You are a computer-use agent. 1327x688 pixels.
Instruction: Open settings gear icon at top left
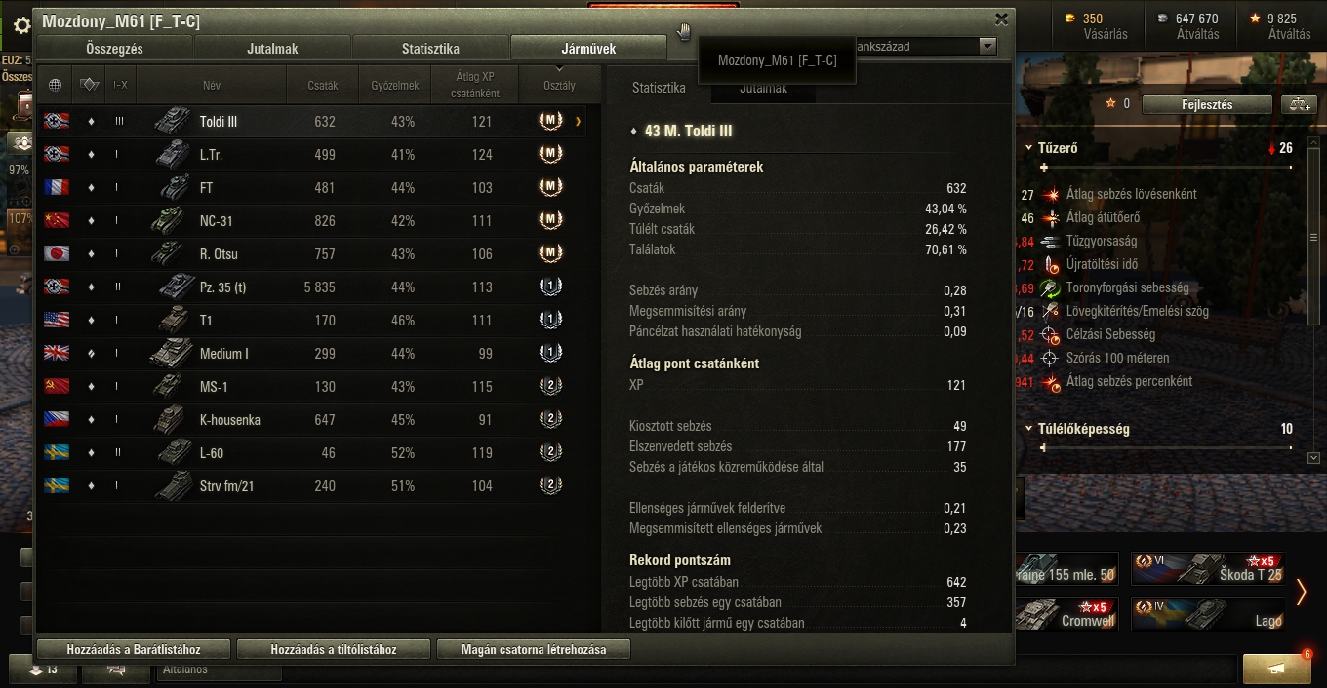click(x=21, y=25)
